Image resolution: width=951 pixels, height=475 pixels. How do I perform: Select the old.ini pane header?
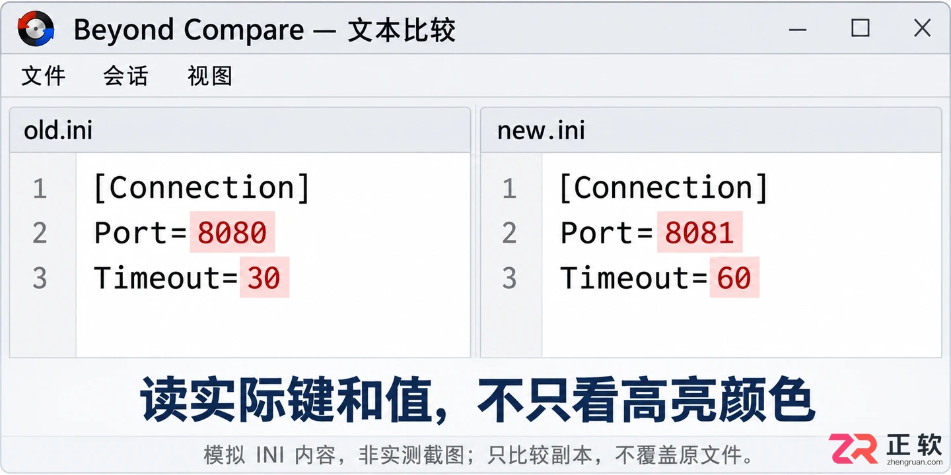coord(240,130)
